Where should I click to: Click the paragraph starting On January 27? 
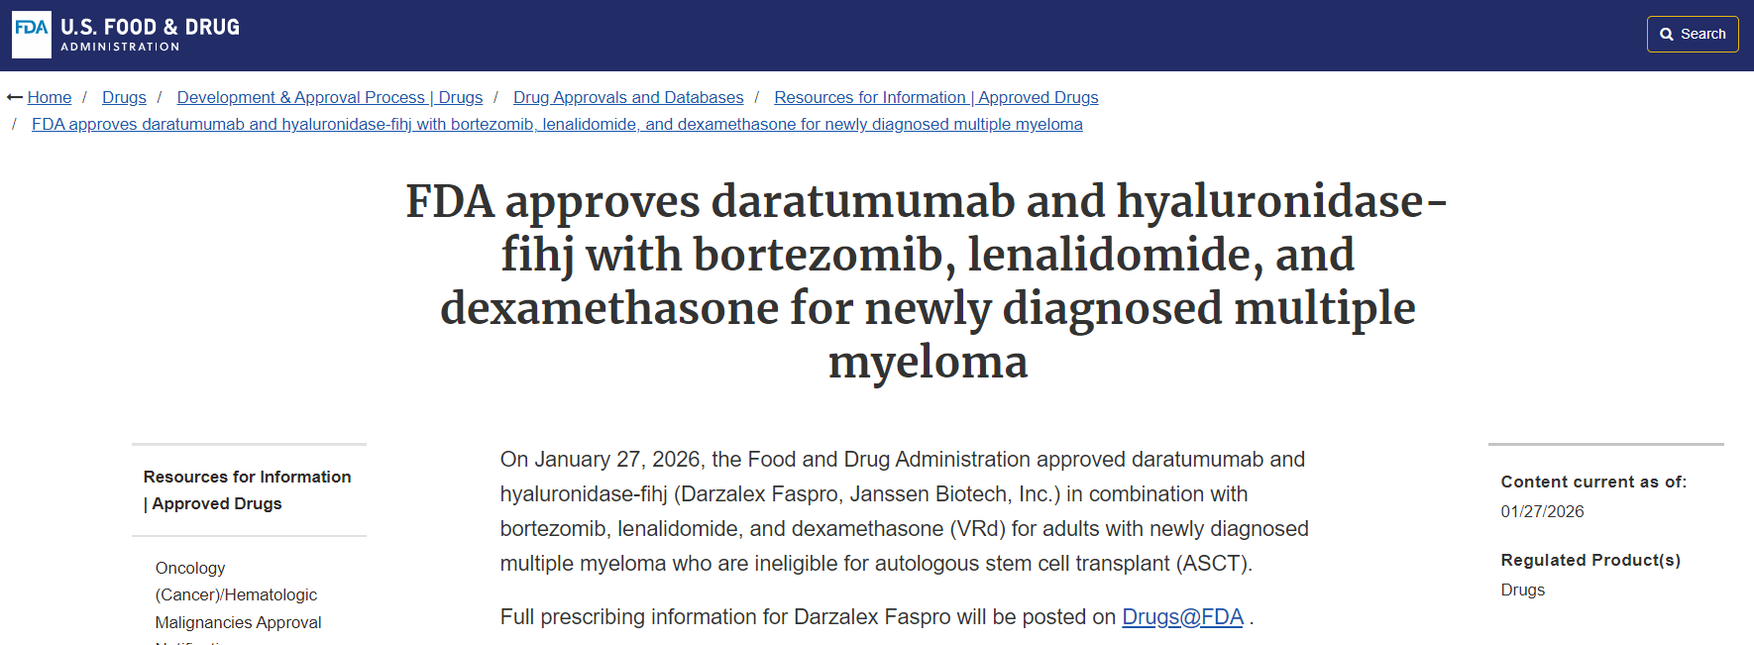click(904, 511)
